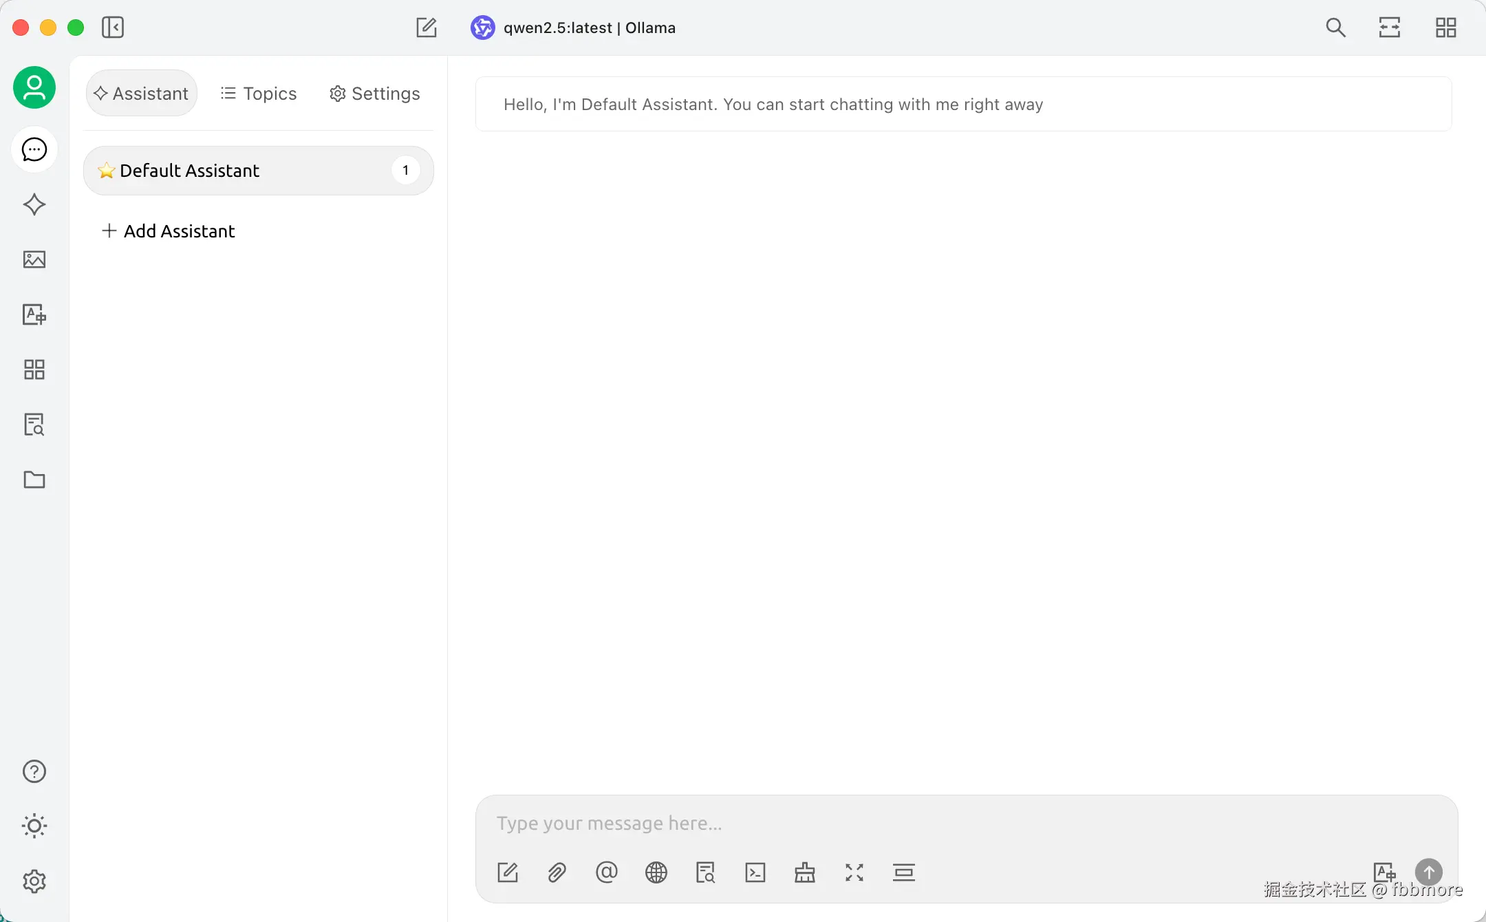Click the attachment paperclip icon

(x=557, y=872)
